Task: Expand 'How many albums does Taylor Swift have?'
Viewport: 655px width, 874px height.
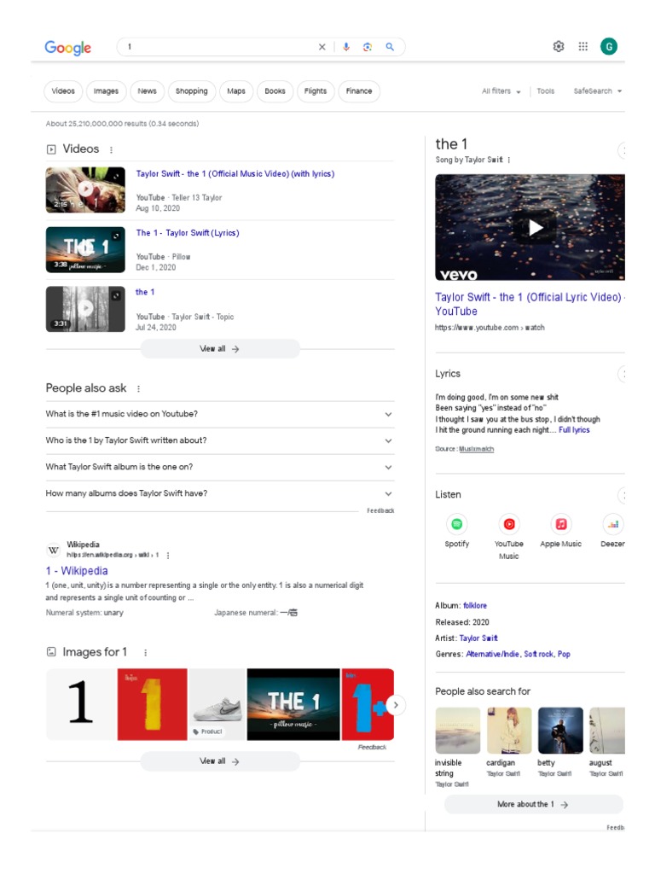Action: click(x=220, y=493)
